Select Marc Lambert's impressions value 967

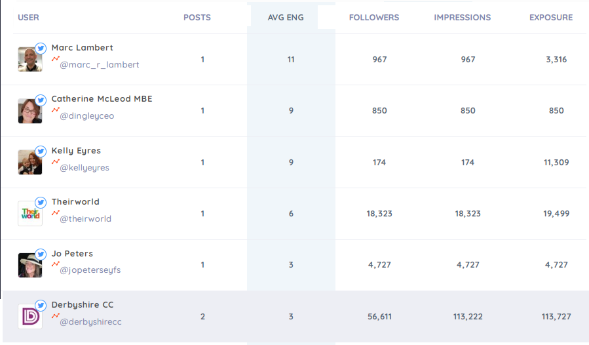click(x=468, y=60)
